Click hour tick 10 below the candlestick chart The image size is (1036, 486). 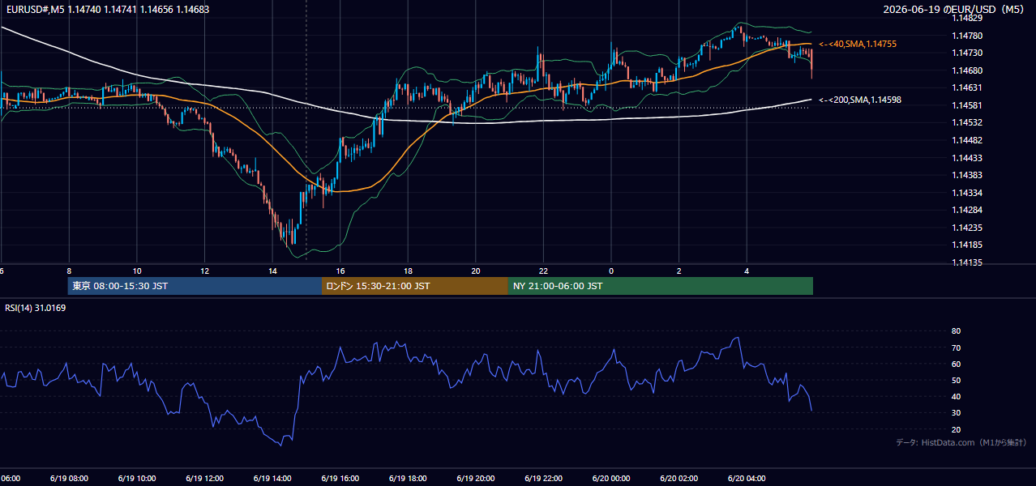point(137,271)
